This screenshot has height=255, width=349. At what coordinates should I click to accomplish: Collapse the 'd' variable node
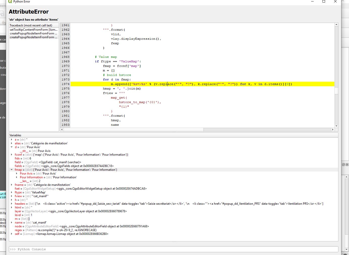(x=12, y=147)
